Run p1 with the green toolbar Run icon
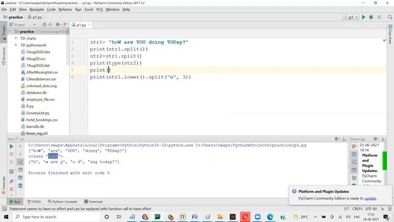This screenshot has width=394, height=222. pyautogui.click(x=363, y=17)
